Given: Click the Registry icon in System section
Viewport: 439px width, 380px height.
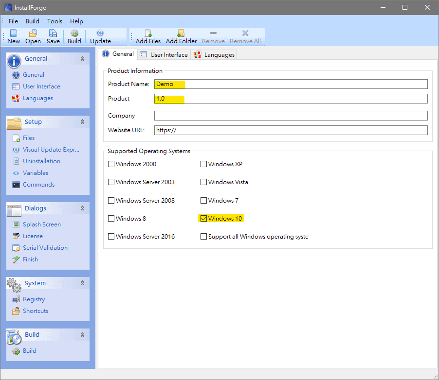Looking at the screenshot, I should click(16, 299).
